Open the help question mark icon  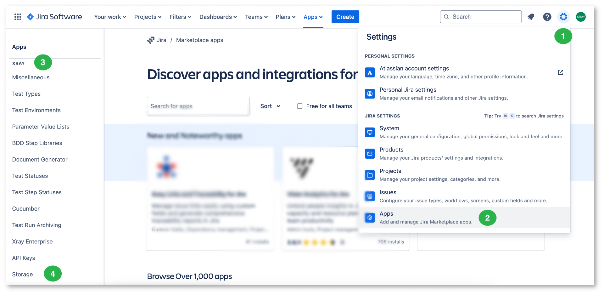[547, 17]
